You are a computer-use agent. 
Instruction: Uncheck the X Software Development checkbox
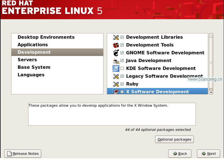tap(122, 92)
